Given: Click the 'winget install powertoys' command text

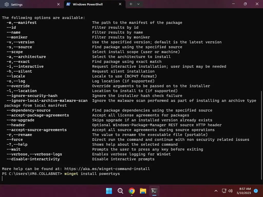Looking at the screenshot, I should click(92, 174).
